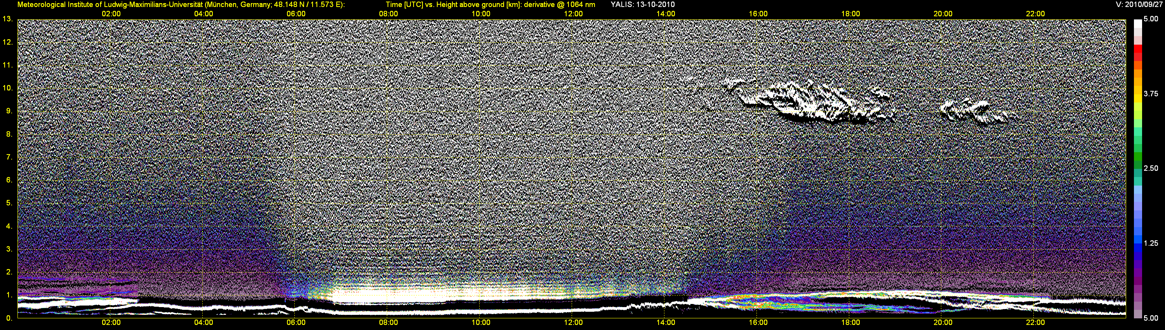Click the 06:00 label on the top time axis
Viewport: 1165px width, 330px height.
point(296,14)
